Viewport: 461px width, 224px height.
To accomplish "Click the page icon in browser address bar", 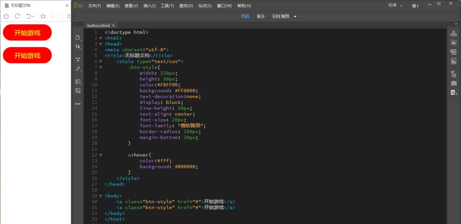I will coord(69,16).
